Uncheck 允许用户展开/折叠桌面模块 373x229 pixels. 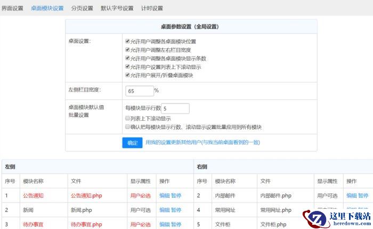click(127, 75)
